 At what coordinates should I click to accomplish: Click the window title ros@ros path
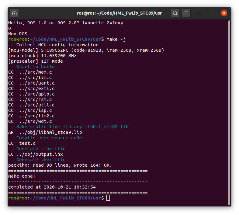[119, 13]
